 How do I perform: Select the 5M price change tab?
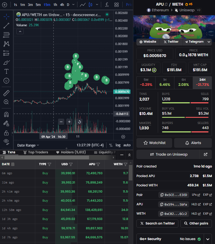tap(146, 82)
